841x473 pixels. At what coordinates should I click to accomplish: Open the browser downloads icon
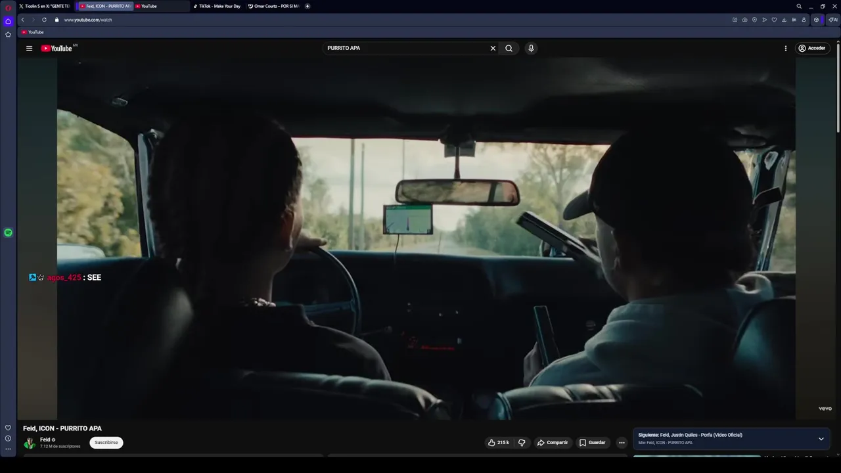click(784, 20)
